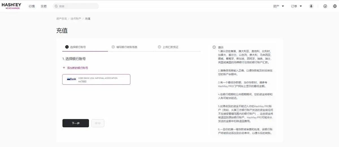Select the HSBC BANK USA account card
339x147 pixels.
96,80
